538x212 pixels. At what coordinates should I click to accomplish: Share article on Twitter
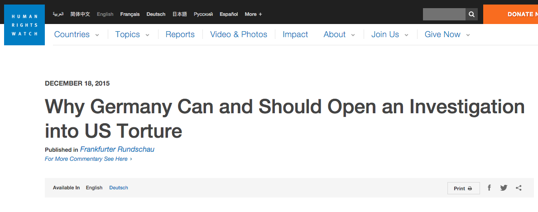point(504,188)
